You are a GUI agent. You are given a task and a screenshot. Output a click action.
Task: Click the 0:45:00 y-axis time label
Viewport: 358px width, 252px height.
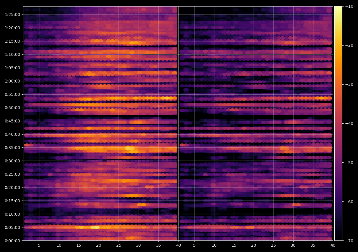coord(12,121)
